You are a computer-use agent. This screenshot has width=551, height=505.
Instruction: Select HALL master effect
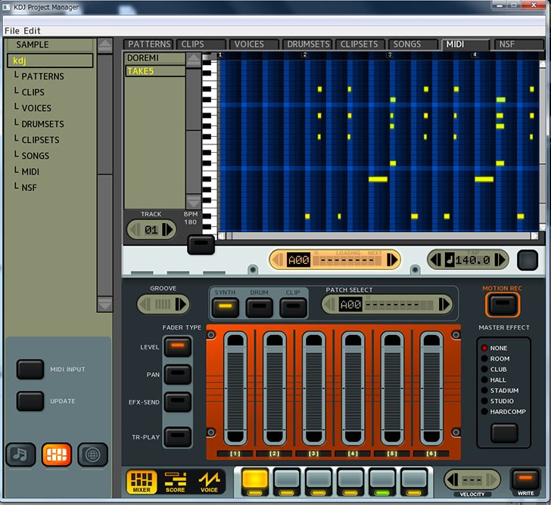(493, 380)
